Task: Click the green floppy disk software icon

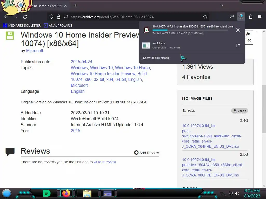Action: pos(10,35)
